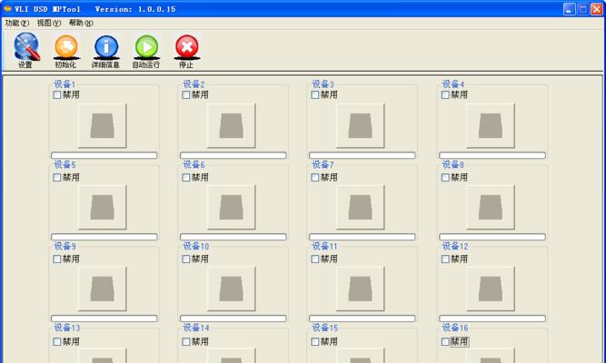Click the 设备4 device slot icon

click(x=491, y=125)
